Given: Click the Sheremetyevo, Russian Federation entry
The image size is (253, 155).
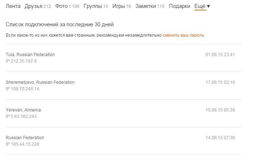Looking at the screenshot, I should pos(40,82).
